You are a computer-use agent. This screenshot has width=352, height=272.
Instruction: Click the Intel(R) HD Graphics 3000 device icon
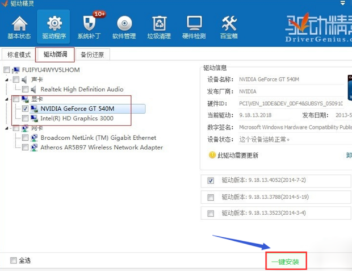pos(34,119)
